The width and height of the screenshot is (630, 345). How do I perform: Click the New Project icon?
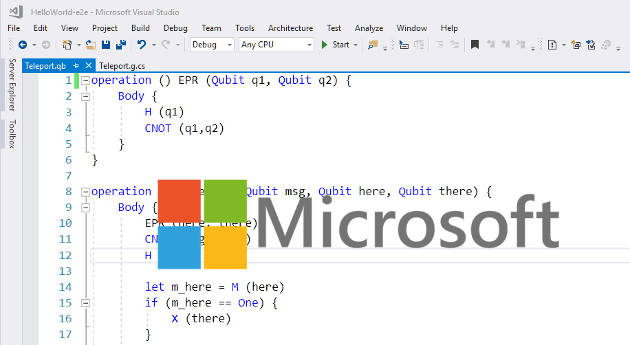[x=67, y=45]
